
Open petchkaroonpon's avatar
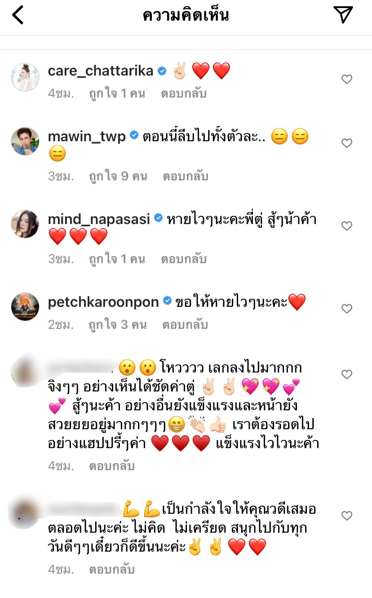pos(25,307)
